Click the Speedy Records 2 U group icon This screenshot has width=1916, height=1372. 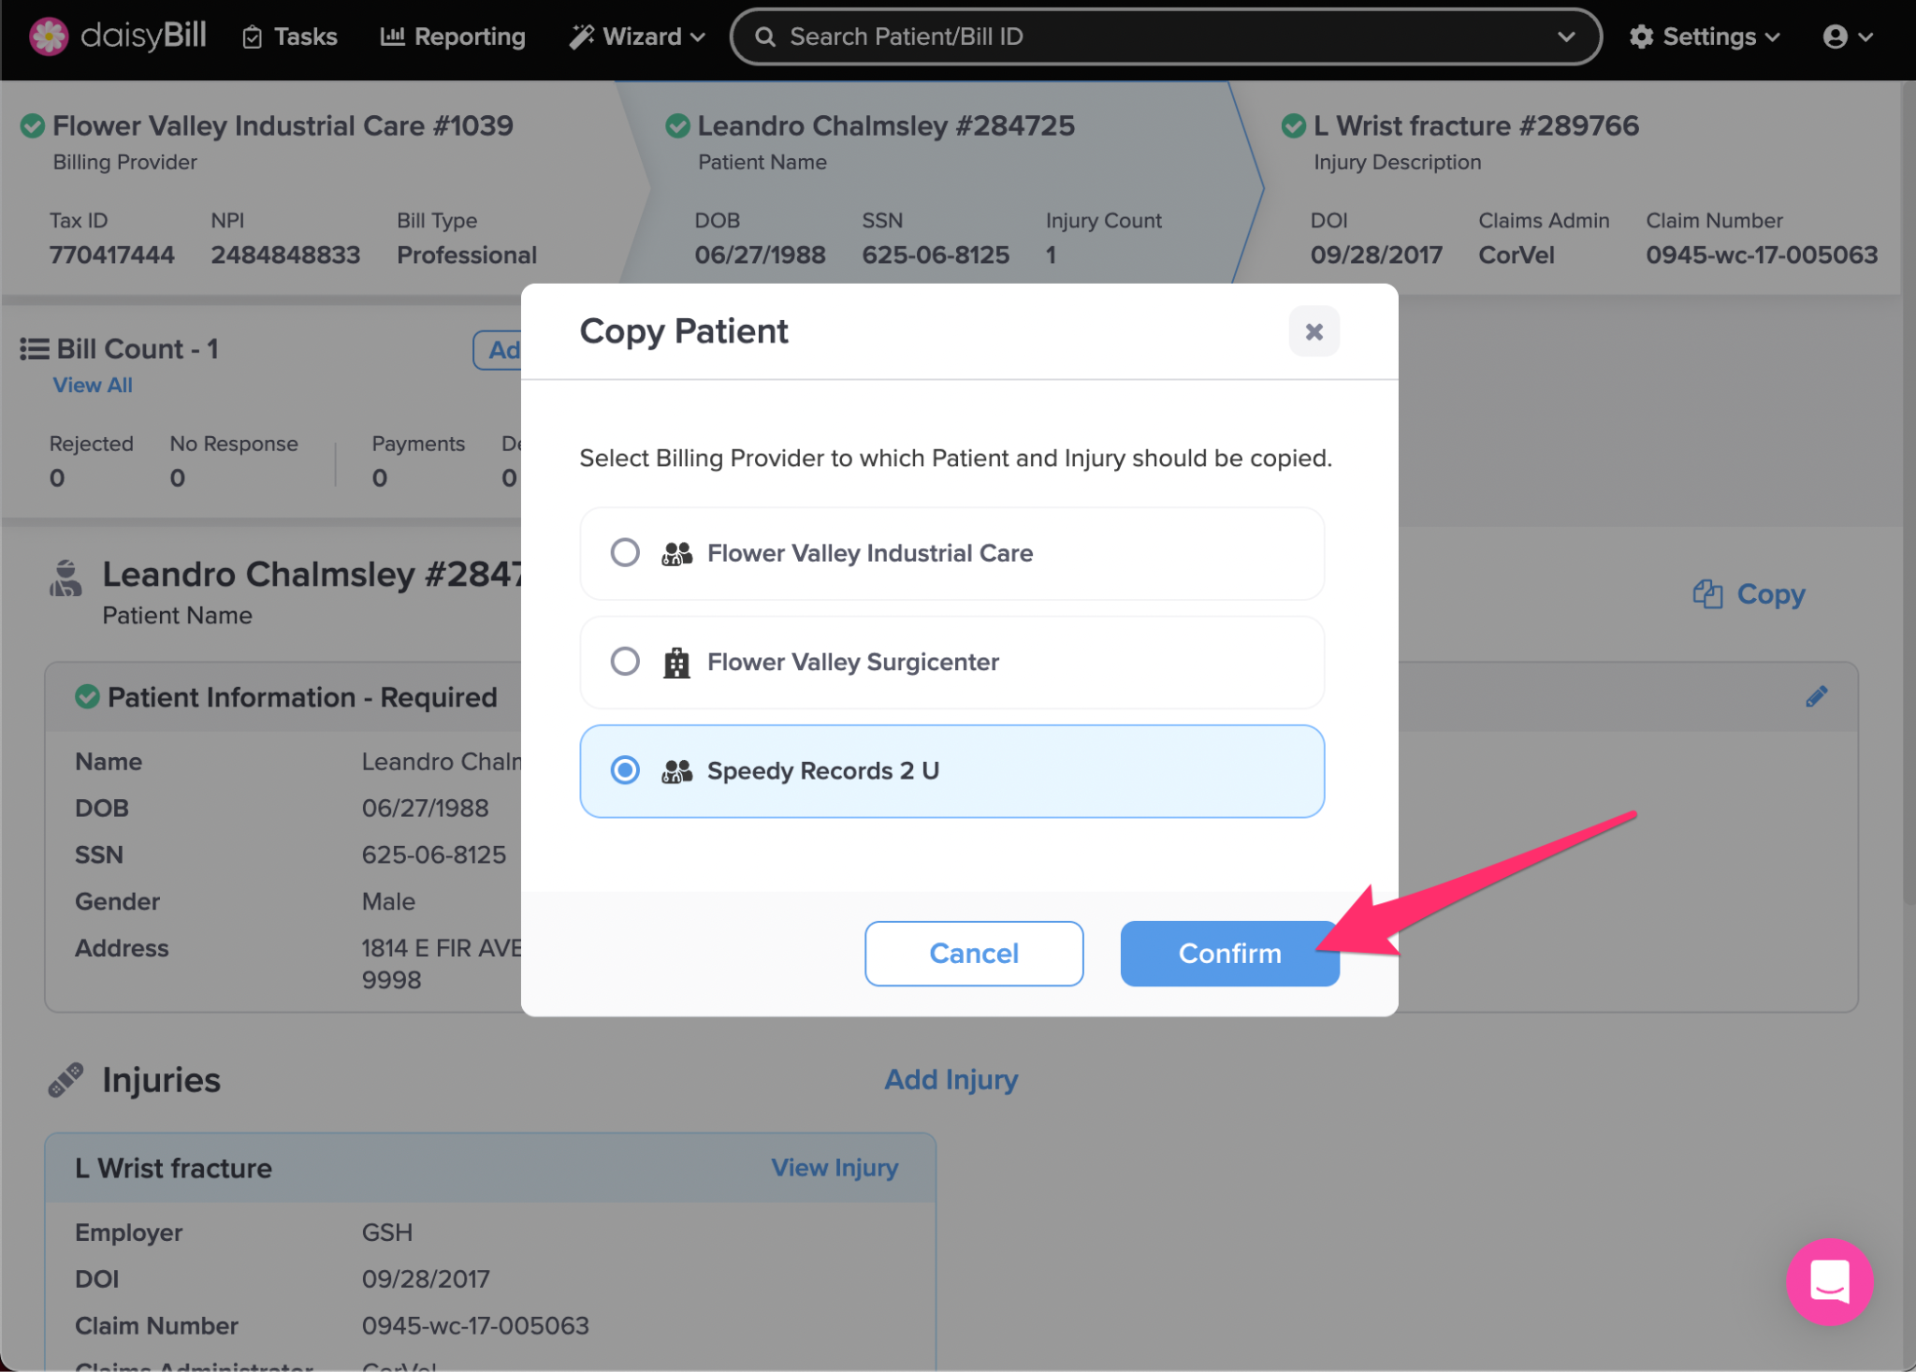click(676, 771)
